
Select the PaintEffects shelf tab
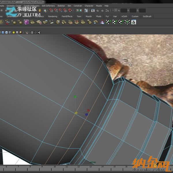67,16
